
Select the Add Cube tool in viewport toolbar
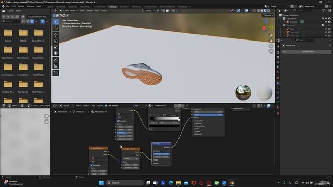pos(56,73)
